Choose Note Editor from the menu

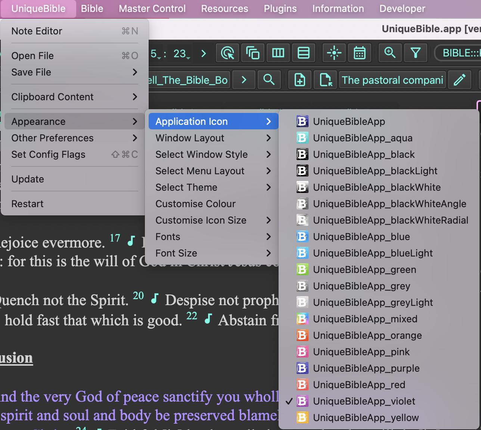click(x=75, y=31)
